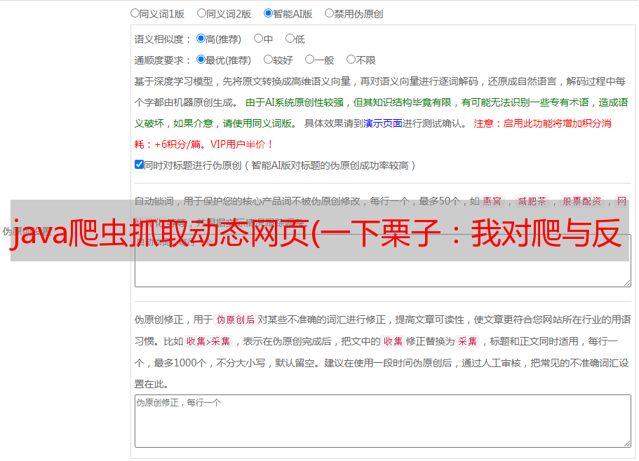Set 通顺度要求 to 较好
This screenshot has width=639, height=461.
pos(268,60)
